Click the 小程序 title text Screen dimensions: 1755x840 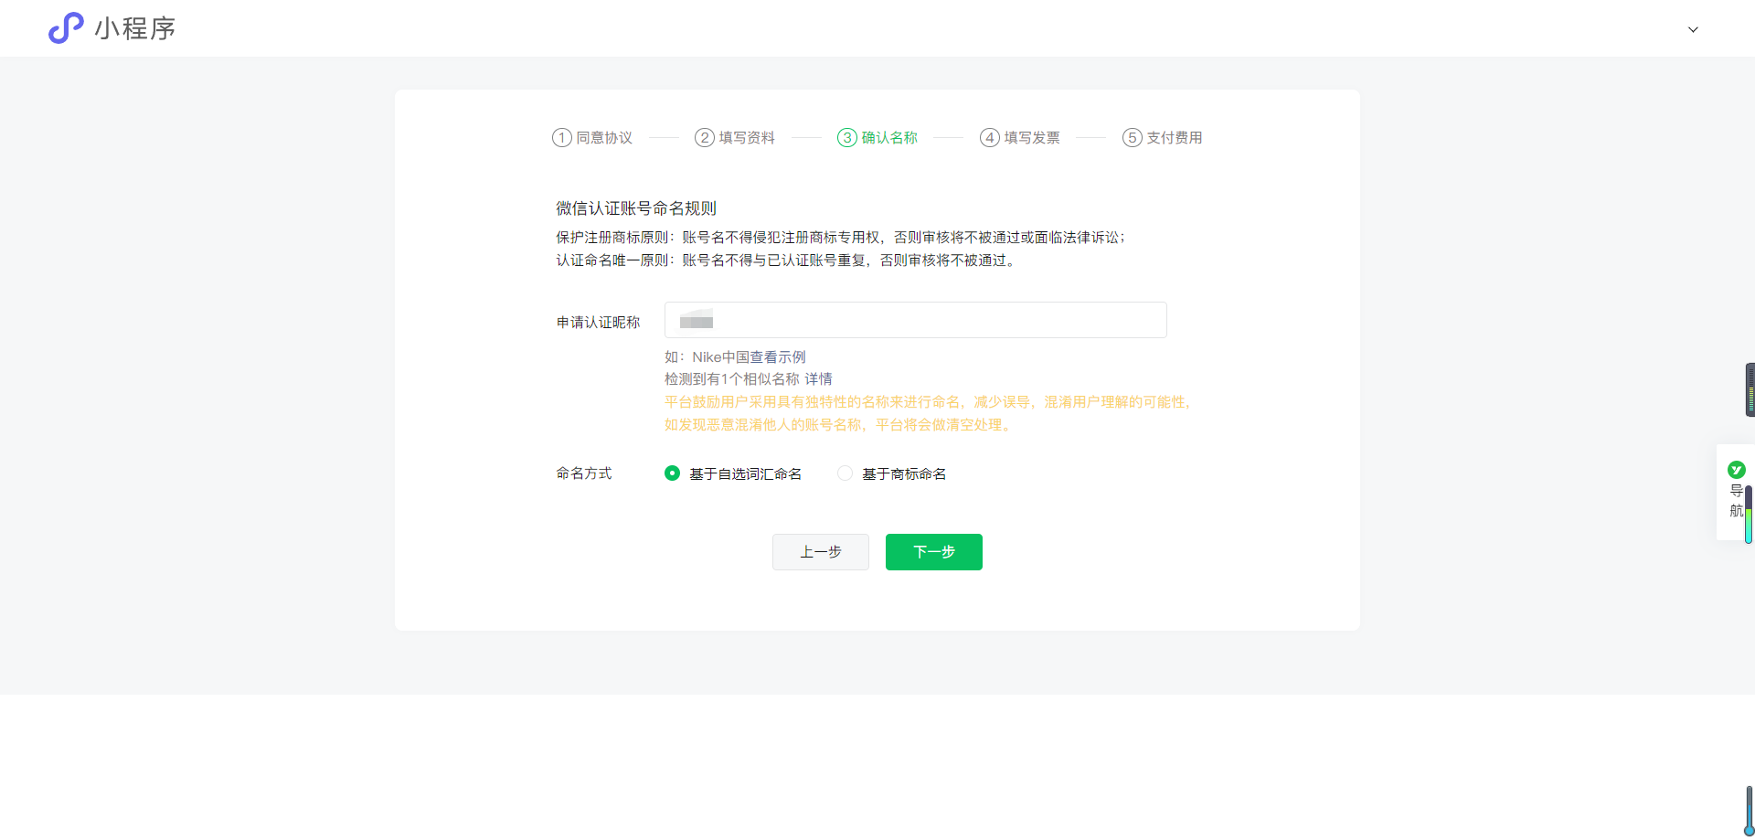[x=135, y=28]
